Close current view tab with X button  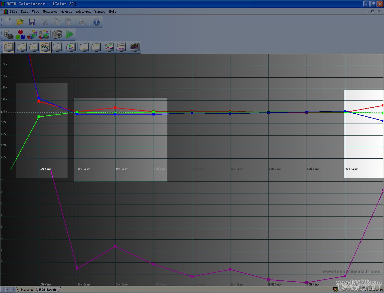point(3,289)
